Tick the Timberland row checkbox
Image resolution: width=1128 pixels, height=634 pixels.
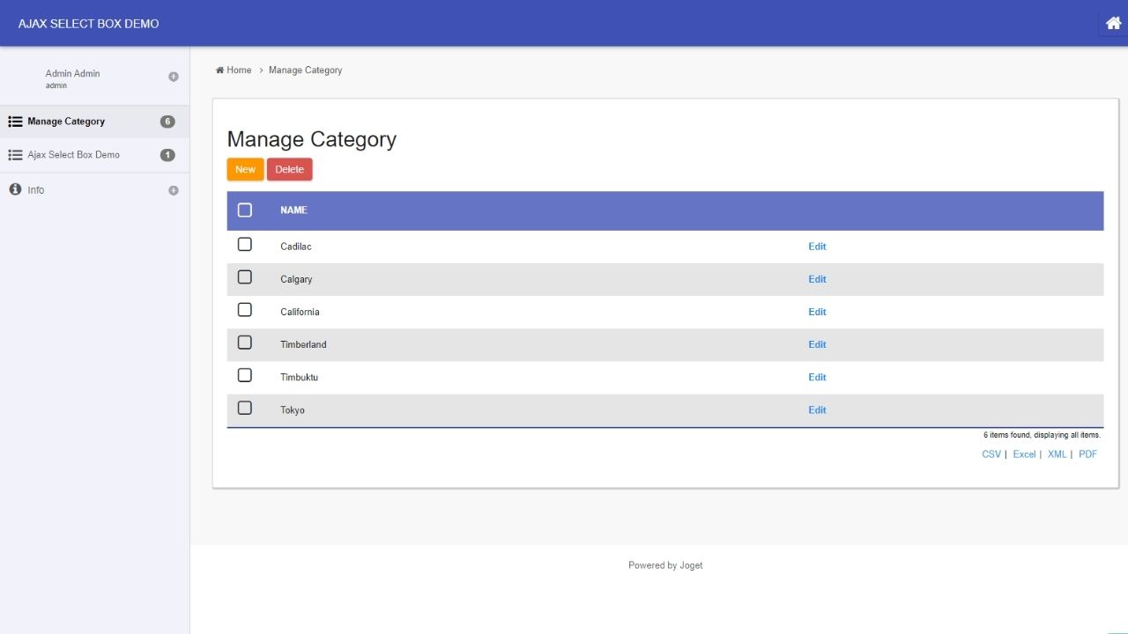[x=245, y=343]
